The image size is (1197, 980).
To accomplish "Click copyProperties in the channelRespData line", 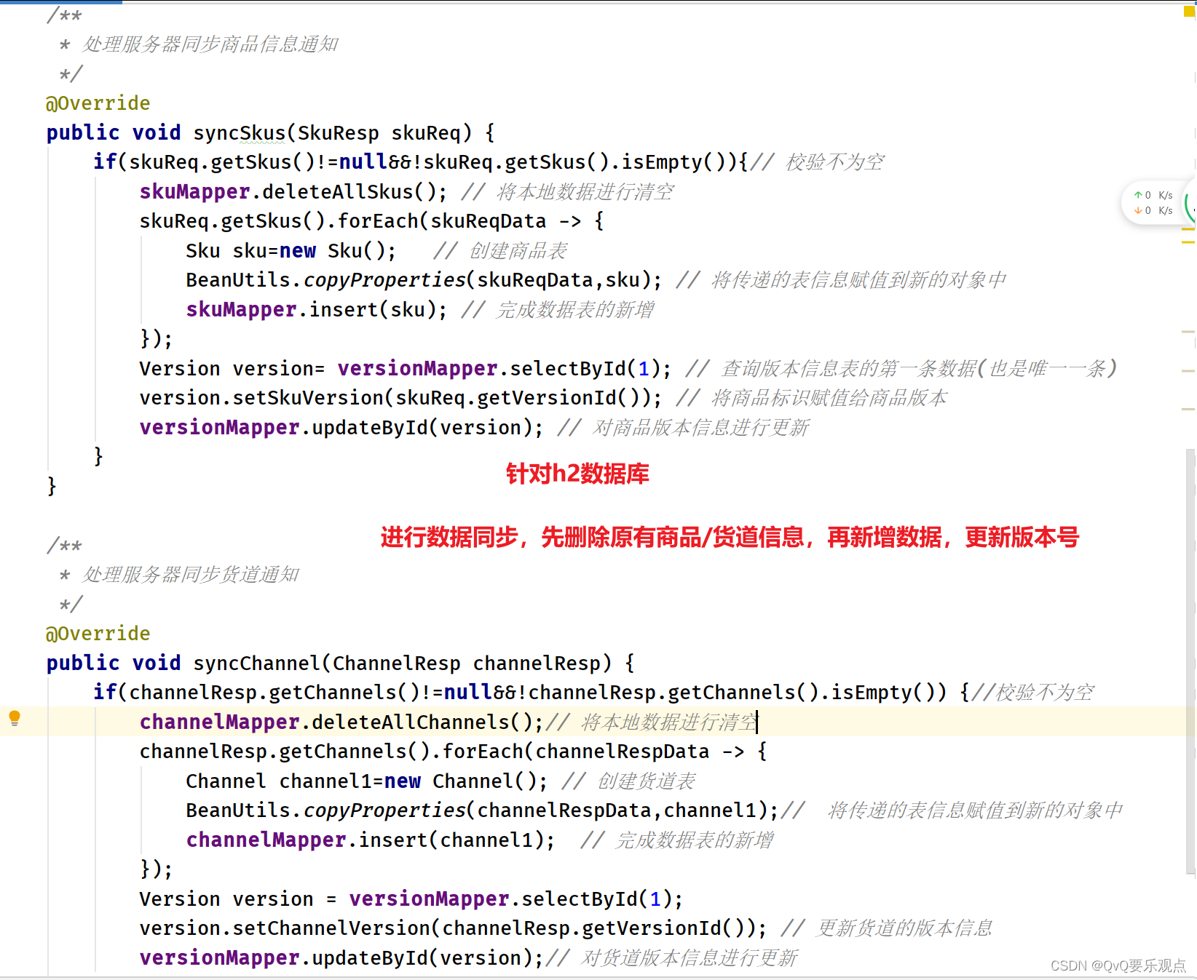I will click(x=384, y=810).
